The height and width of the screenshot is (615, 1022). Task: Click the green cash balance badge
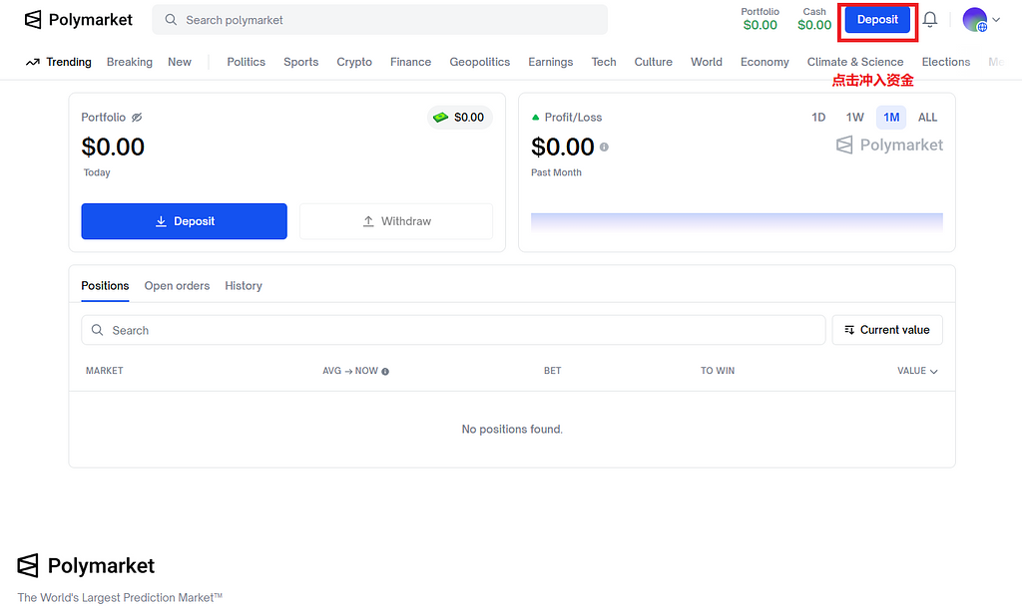tap(459, 118)
